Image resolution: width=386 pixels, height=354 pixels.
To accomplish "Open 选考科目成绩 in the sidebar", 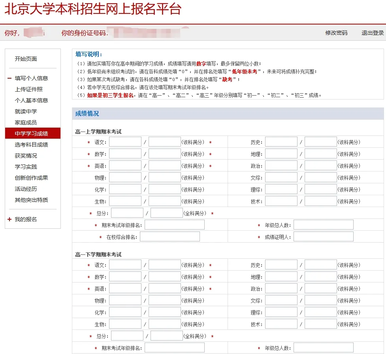I will coord(31,145).
